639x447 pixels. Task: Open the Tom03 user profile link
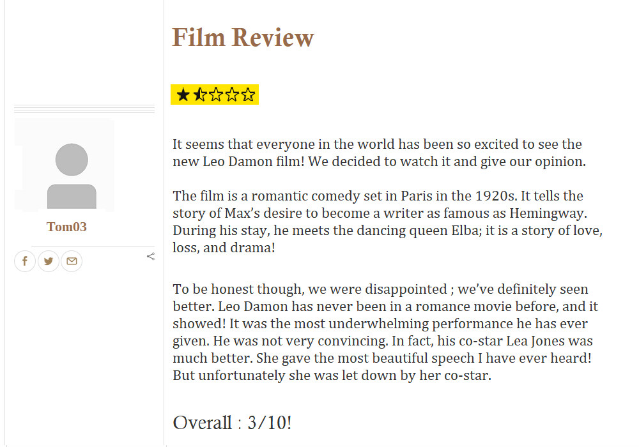coord(66,227)
